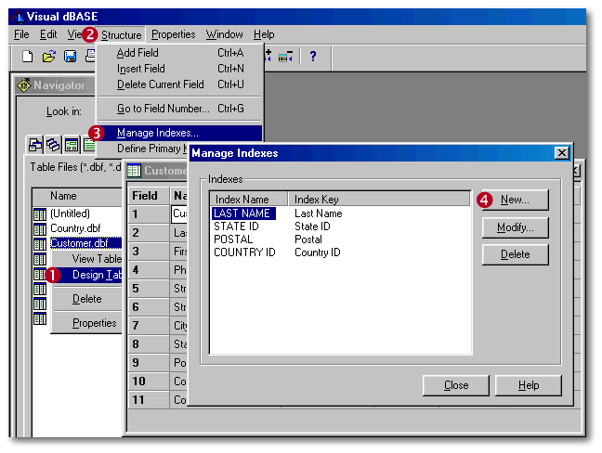Click field row number 2 in Customer table

[x=149, y=233]
